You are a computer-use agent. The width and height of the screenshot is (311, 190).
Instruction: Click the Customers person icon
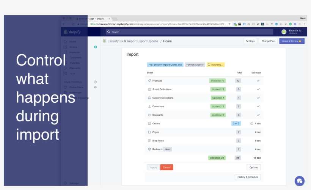(149, 106)
